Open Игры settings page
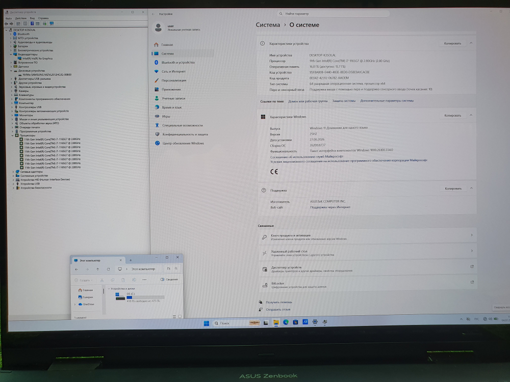510x382 pixels. (166, 116)
